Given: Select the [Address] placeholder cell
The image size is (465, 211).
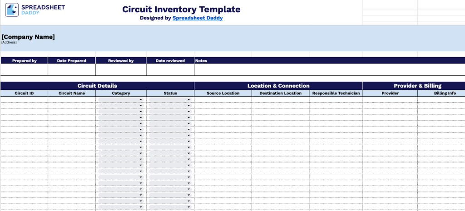Looking at the screenshot, I should point(9,43).
